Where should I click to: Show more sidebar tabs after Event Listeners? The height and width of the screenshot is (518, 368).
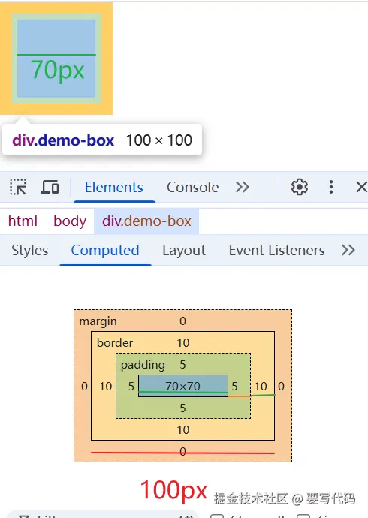click(x=348, y=250)
